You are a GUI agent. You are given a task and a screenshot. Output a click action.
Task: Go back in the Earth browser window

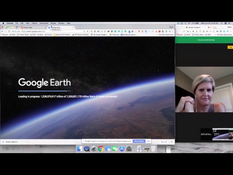coord(2,31)
